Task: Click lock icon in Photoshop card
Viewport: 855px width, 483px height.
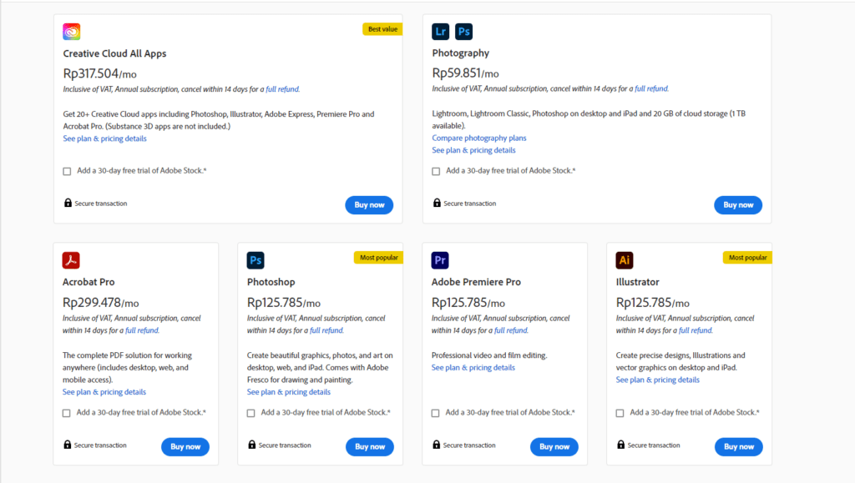Action: [x=252, y=445]
